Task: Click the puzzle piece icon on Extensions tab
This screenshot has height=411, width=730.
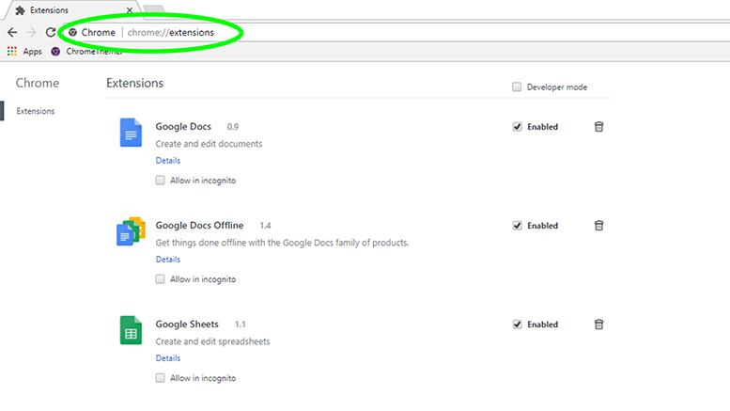Action: 20,10
